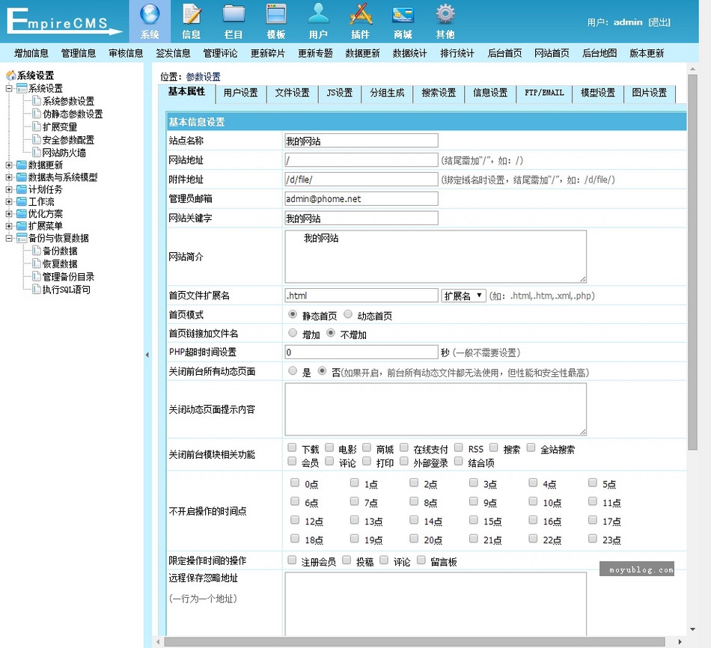Check the 下载 module checkbox
Viewport: 711px width, 648px height.
292,448
